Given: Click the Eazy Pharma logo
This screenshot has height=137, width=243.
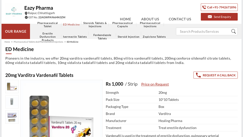Looking at the screenshot, I should [14, 12].
